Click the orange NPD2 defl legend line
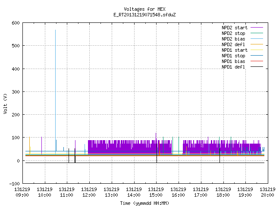Screen dimensions: 276x207 (x=257, y=44)
